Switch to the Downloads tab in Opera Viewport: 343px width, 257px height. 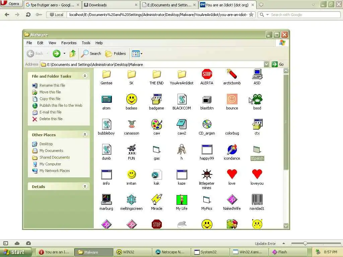click(x=111, y=5)
